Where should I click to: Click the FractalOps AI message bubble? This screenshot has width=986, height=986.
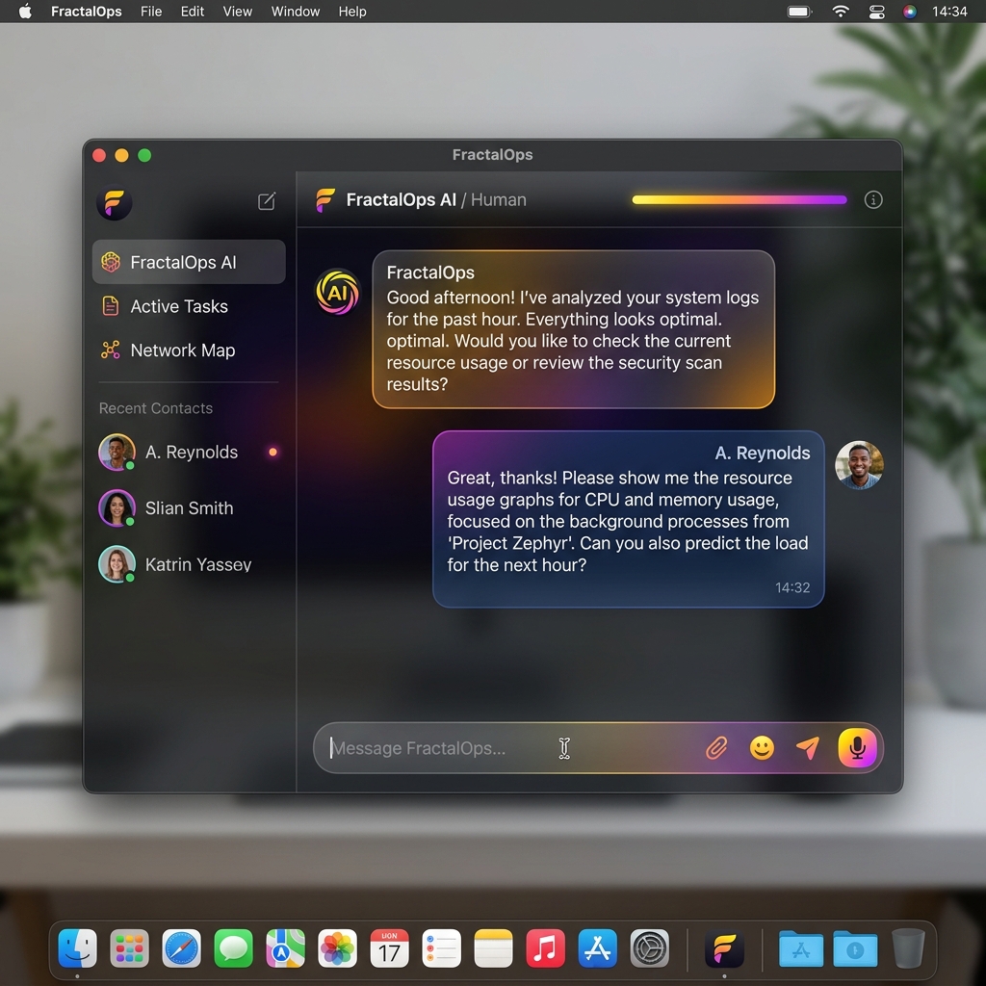573,329
